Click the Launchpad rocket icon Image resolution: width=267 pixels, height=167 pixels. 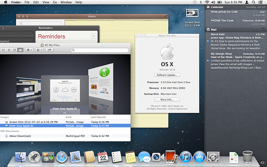coord(34,157)
